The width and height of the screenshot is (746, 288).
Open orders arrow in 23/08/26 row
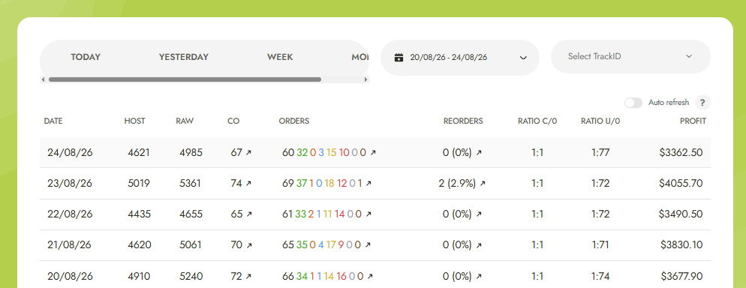click(368, 184)
